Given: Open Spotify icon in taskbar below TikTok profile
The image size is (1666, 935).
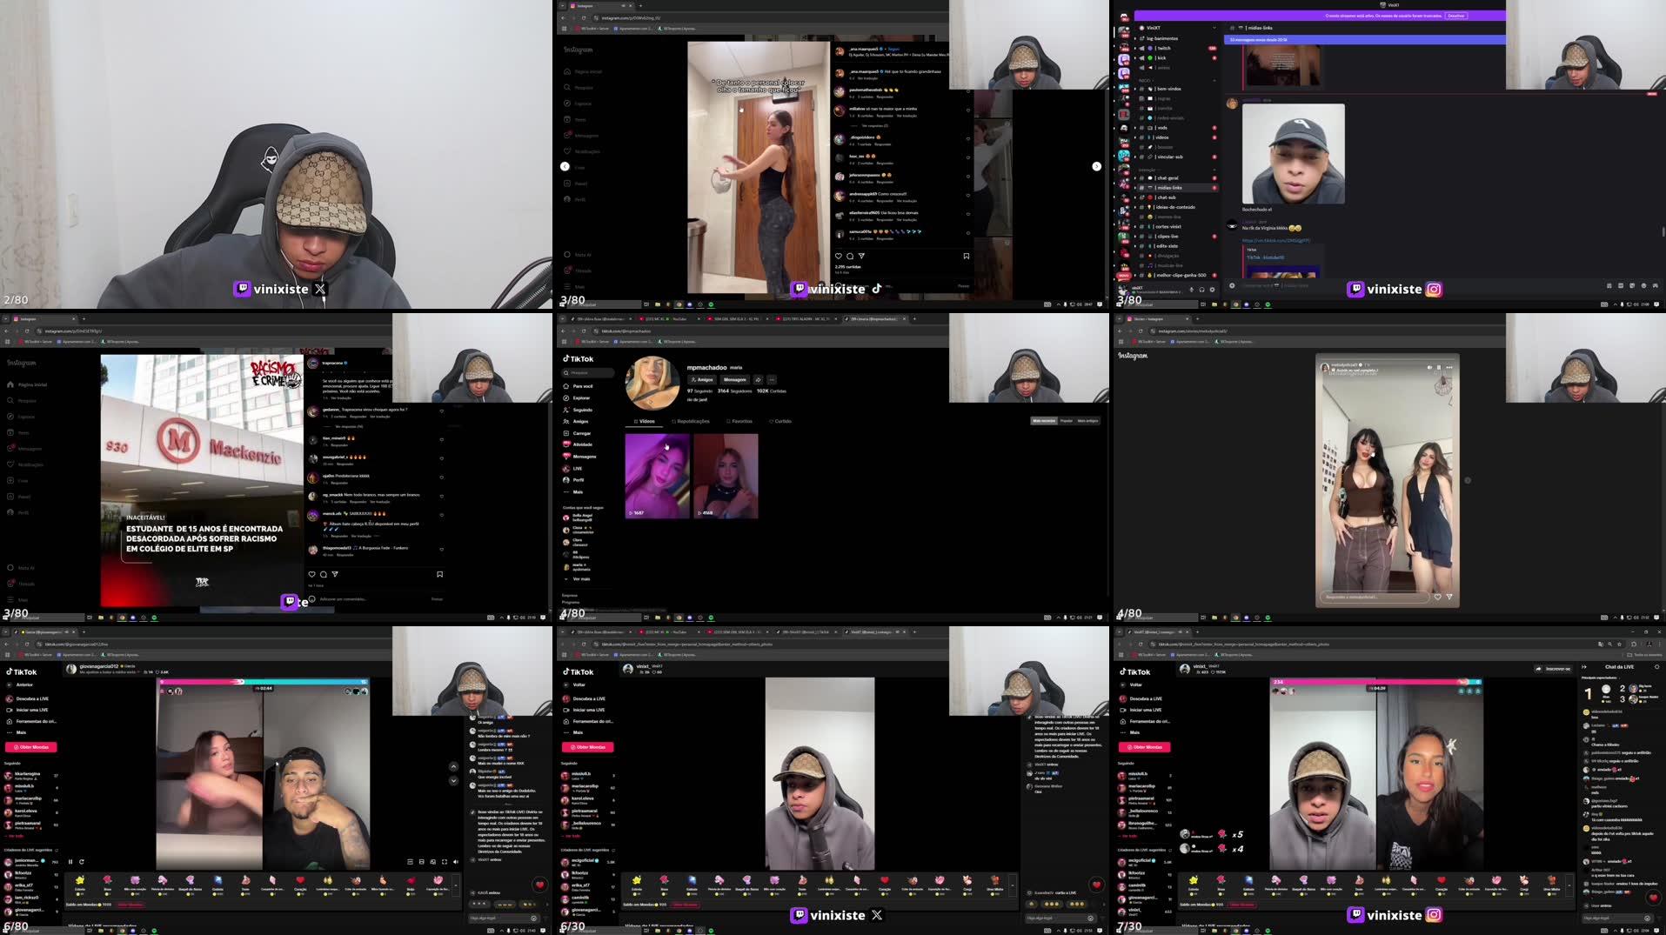Looking at the screenshot, I should pyautogui.click(x=711, y=618).
